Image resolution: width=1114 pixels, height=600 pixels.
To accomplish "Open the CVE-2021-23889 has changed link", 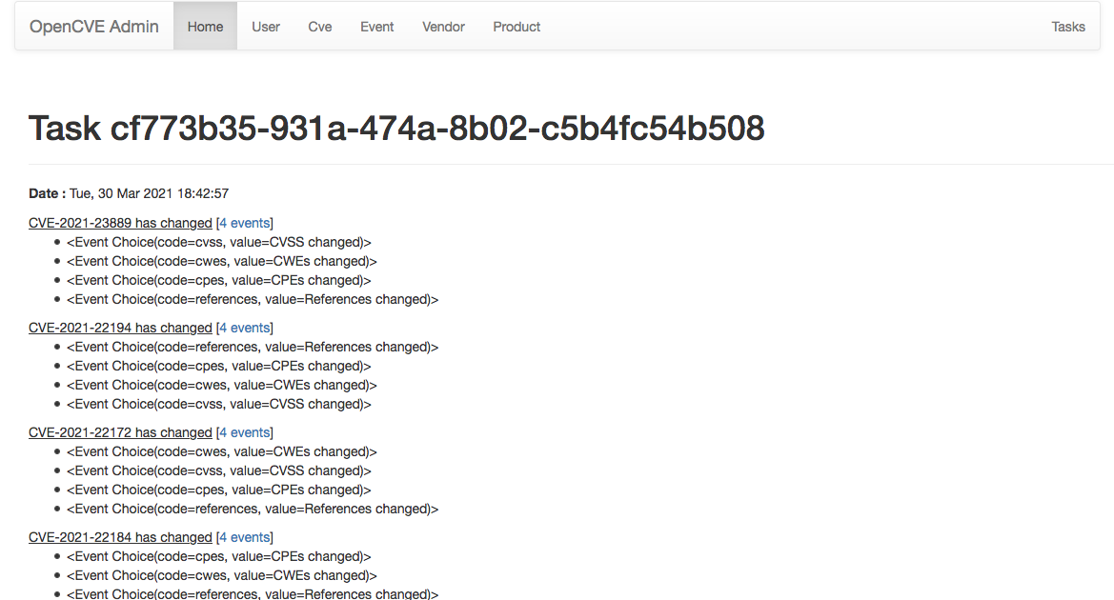I will [x=120, y=223].
